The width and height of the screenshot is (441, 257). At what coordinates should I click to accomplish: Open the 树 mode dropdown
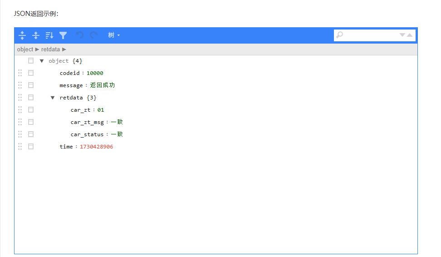(x=114, y=35)
